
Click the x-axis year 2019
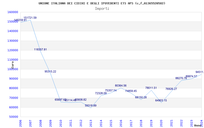[151, 123]
